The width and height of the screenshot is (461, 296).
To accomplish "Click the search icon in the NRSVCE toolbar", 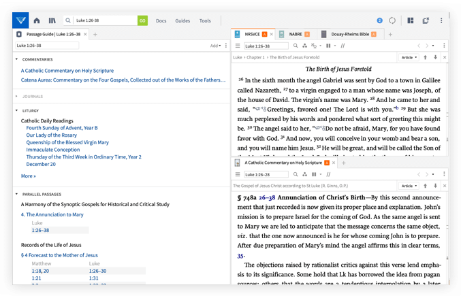I will pos(296,46).
